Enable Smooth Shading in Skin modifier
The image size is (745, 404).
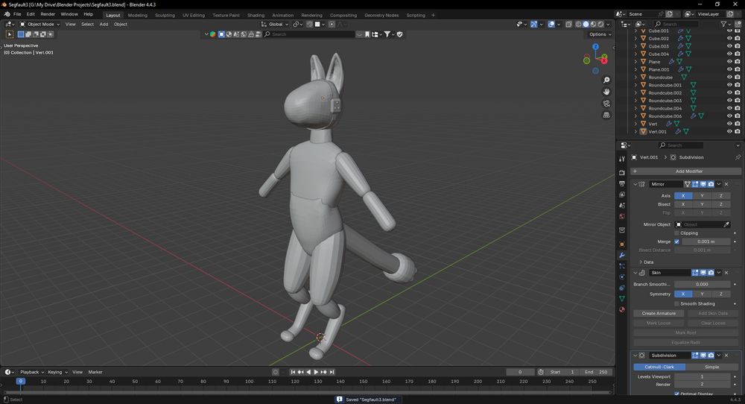[x=676, y=304]
